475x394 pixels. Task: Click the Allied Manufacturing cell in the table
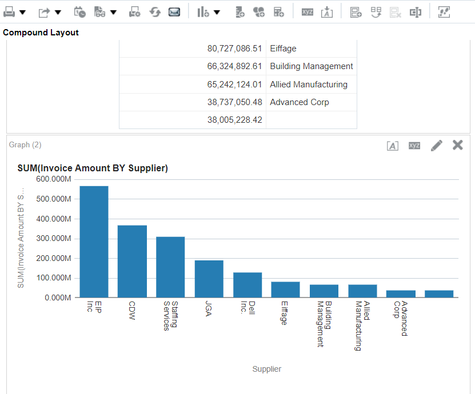309,85
